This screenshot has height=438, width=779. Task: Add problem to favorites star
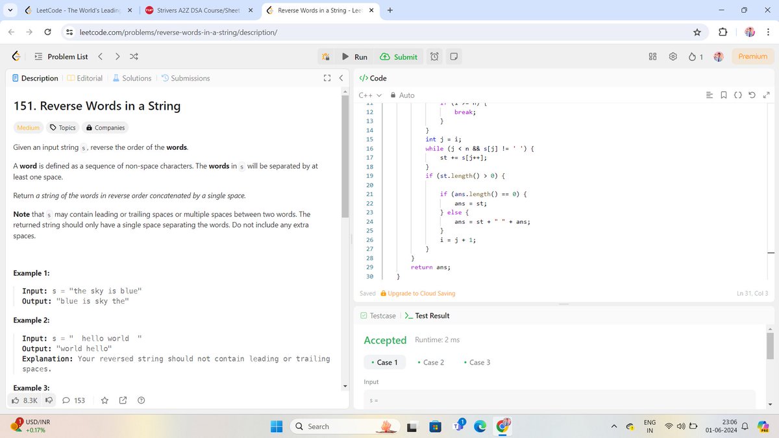click(105, 400)
